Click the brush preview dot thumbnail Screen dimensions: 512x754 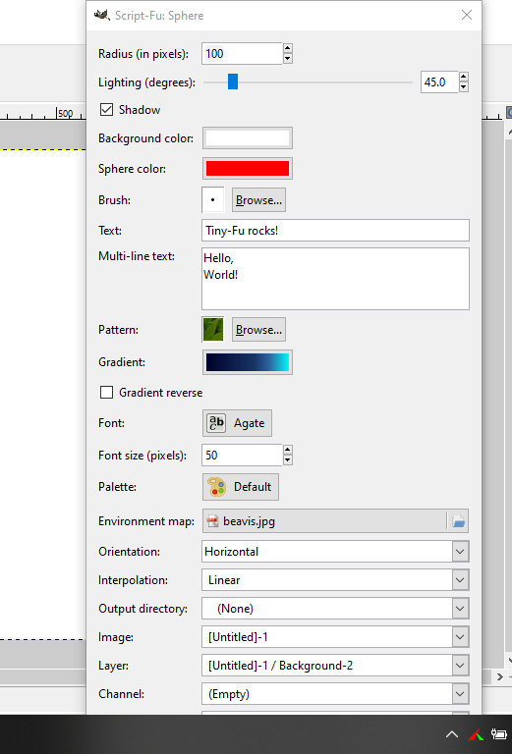tap(212, 200)
